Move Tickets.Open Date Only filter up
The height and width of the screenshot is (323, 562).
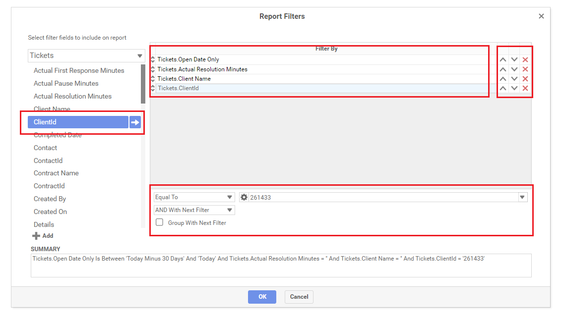pyautogui.click(x=503, y=60)
